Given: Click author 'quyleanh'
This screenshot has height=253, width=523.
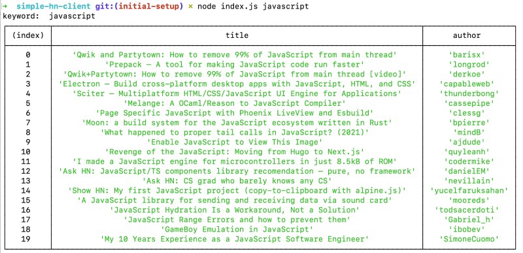Looking at the screenshot, I should point(467,152).
